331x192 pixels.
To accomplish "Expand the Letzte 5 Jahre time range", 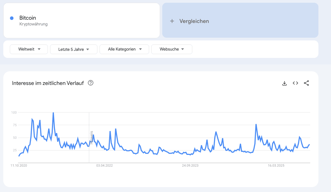I will (x=74, y=49).
